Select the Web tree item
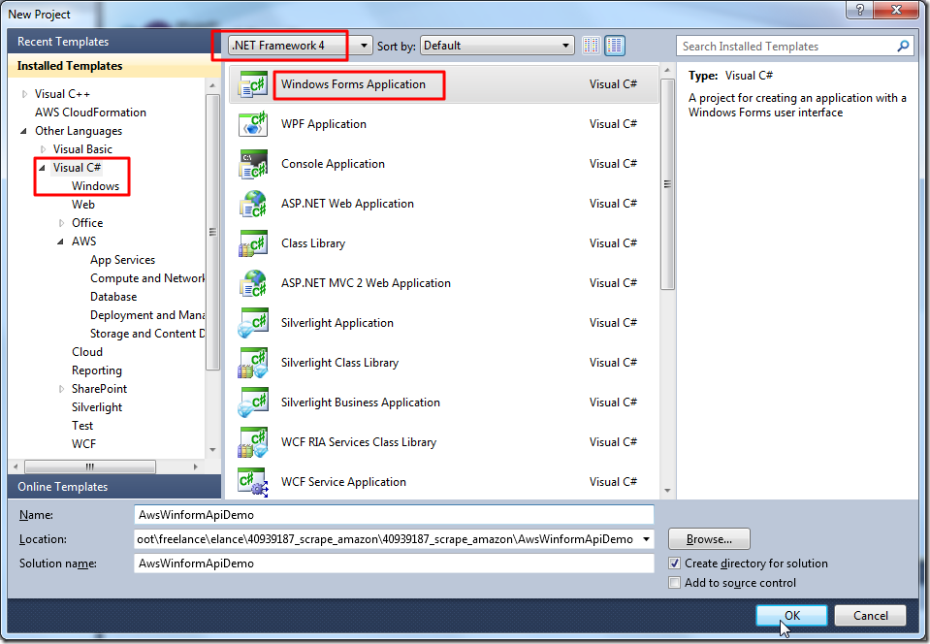Viewport: 930px width, 644px height. click(83, 205)
